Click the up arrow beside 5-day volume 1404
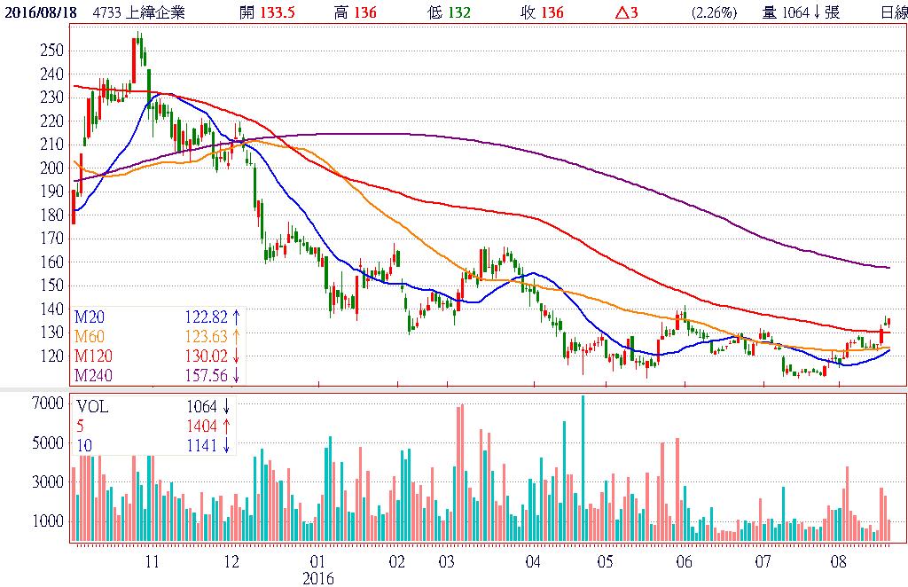908x587 pixels. point(227,427)
